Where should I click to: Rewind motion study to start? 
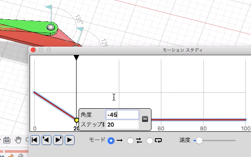click(x=35, y=140)
